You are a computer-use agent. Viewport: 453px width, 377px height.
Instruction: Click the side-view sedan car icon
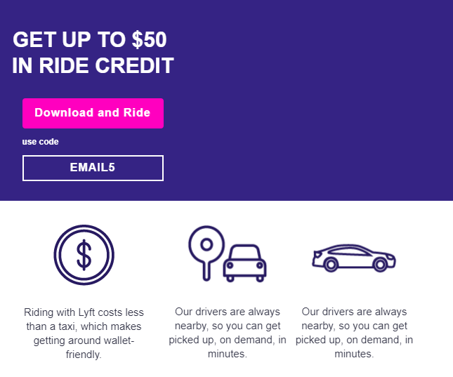point(354,258)
